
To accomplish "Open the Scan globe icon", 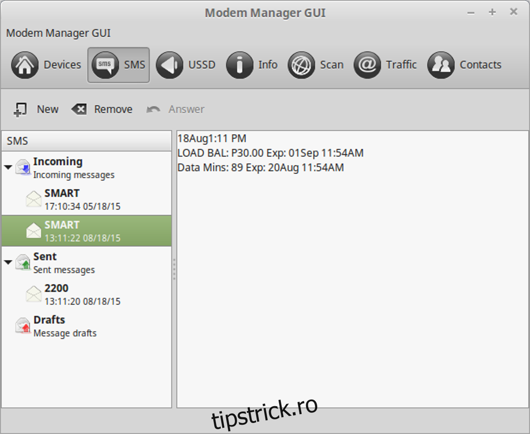I will tap(301, 65).
